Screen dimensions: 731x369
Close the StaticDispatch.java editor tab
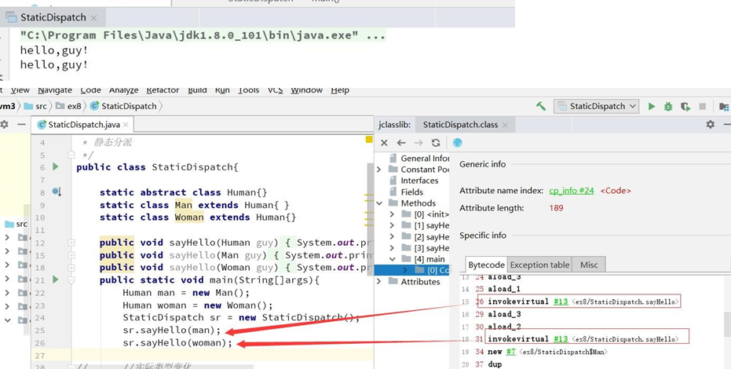click(x=126, y=125)
